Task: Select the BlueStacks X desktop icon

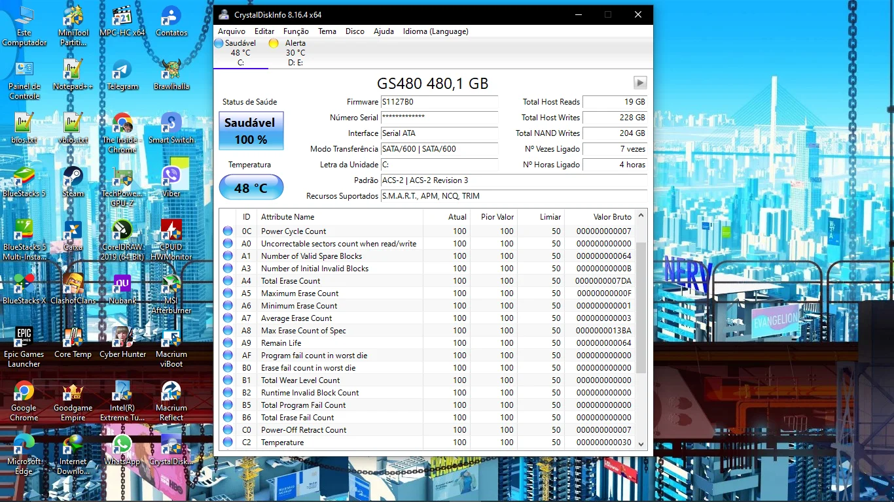Action: [x=24, y=289]
